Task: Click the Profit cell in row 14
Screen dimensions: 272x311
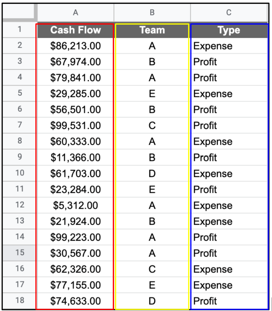Action: click(229, 237)
